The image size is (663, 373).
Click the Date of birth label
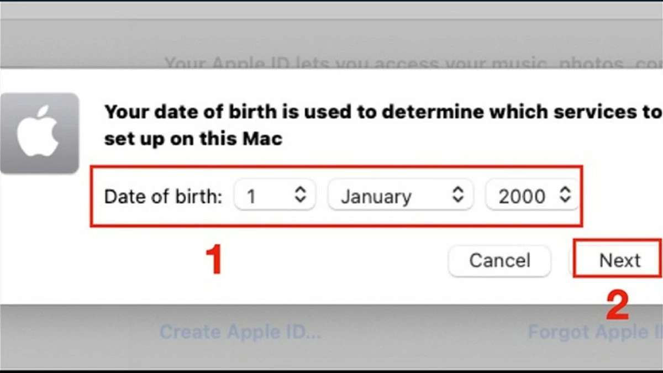tap(162, 196)
